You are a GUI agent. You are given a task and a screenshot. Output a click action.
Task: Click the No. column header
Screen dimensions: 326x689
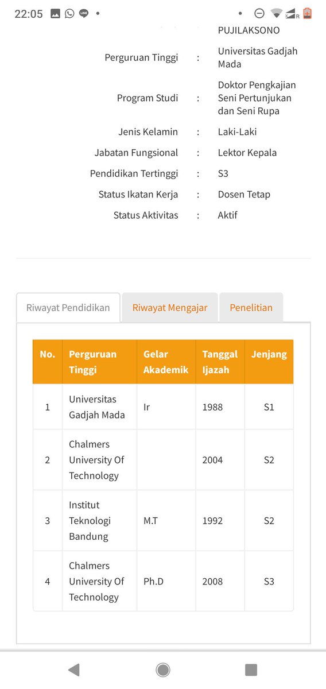[48, 362]
